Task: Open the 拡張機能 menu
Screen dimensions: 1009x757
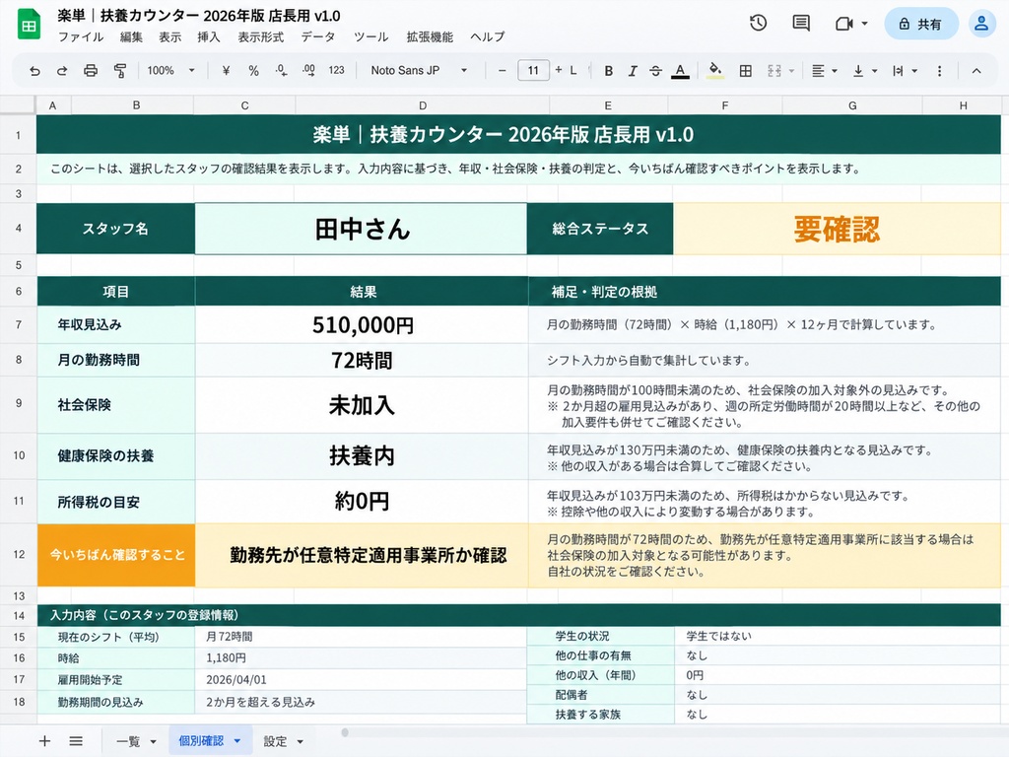Action: 430,36
